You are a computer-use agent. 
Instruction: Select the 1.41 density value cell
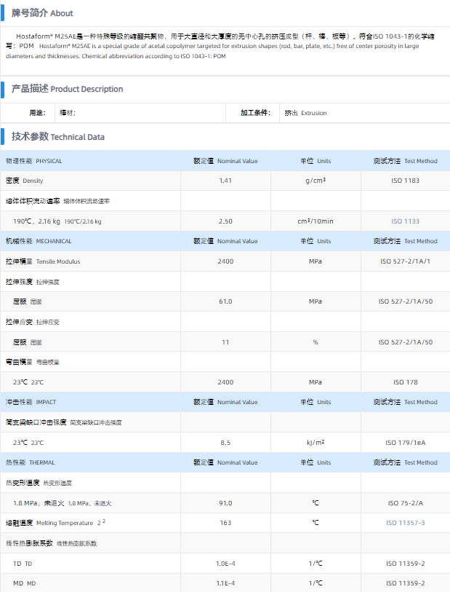pyautogui.click(x=225, y=181)
